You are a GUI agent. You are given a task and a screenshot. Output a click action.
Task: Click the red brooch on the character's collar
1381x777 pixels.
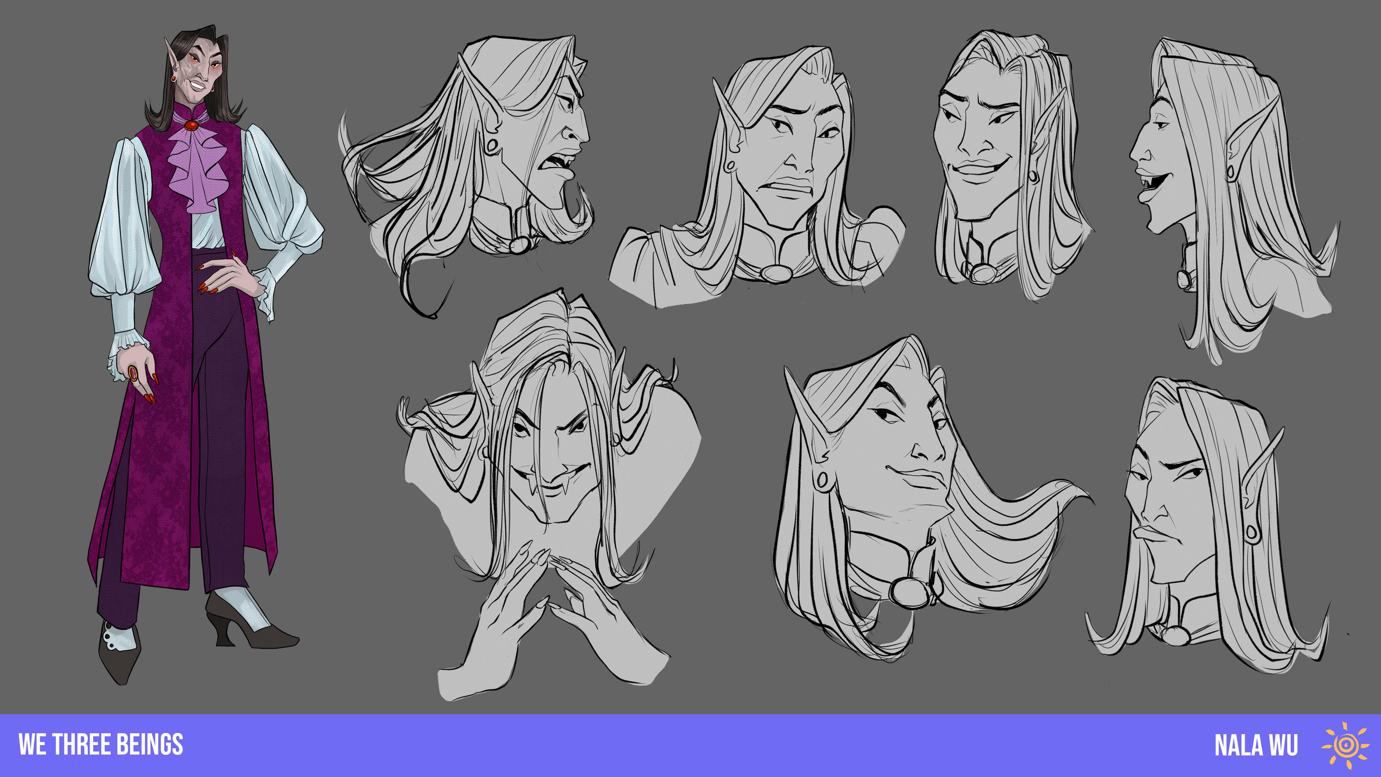point(191,126)
